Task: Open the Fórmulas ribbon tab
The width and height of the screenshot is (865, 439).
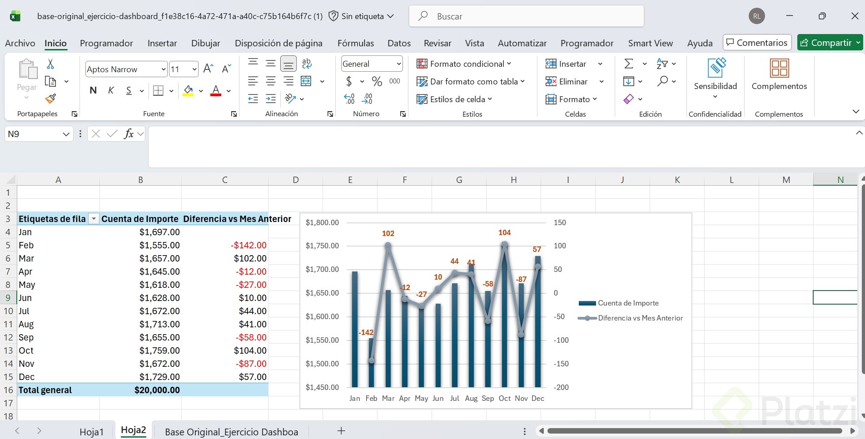Action: point(355,43)
